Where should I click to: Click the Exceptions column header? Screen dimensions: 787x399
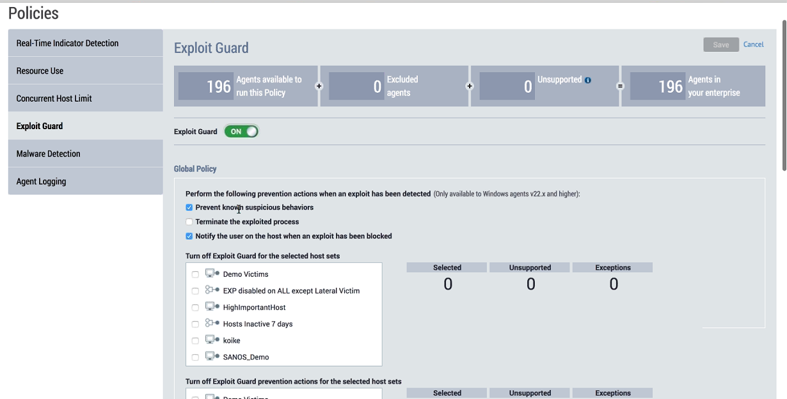pyautogui.click(x=613, y=267)
